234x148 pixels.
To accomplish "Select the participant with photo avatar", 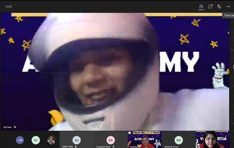I will coord(51,140).
